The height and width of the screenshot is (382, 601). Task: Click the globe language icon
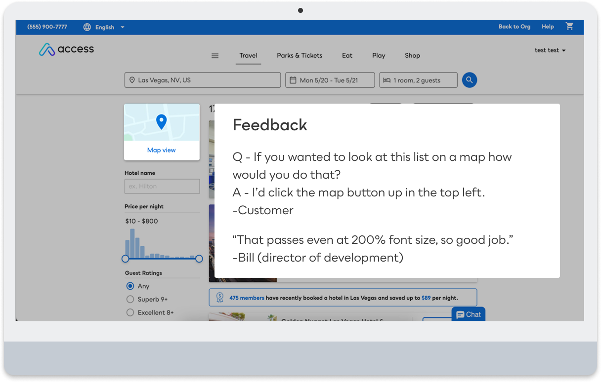coord(87,27)
